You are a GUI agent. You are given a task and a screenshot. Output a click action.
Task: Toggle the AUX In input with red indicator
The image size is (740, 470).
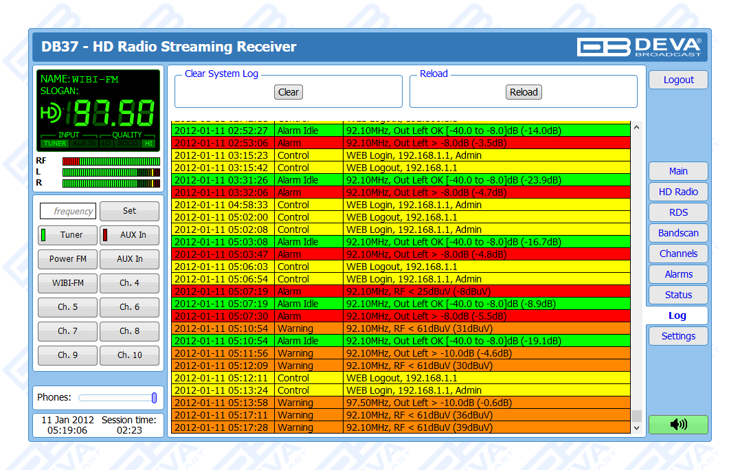(x=129, y=235)
